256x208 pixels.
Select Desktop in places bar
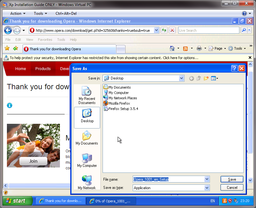[x=87, y=118]
